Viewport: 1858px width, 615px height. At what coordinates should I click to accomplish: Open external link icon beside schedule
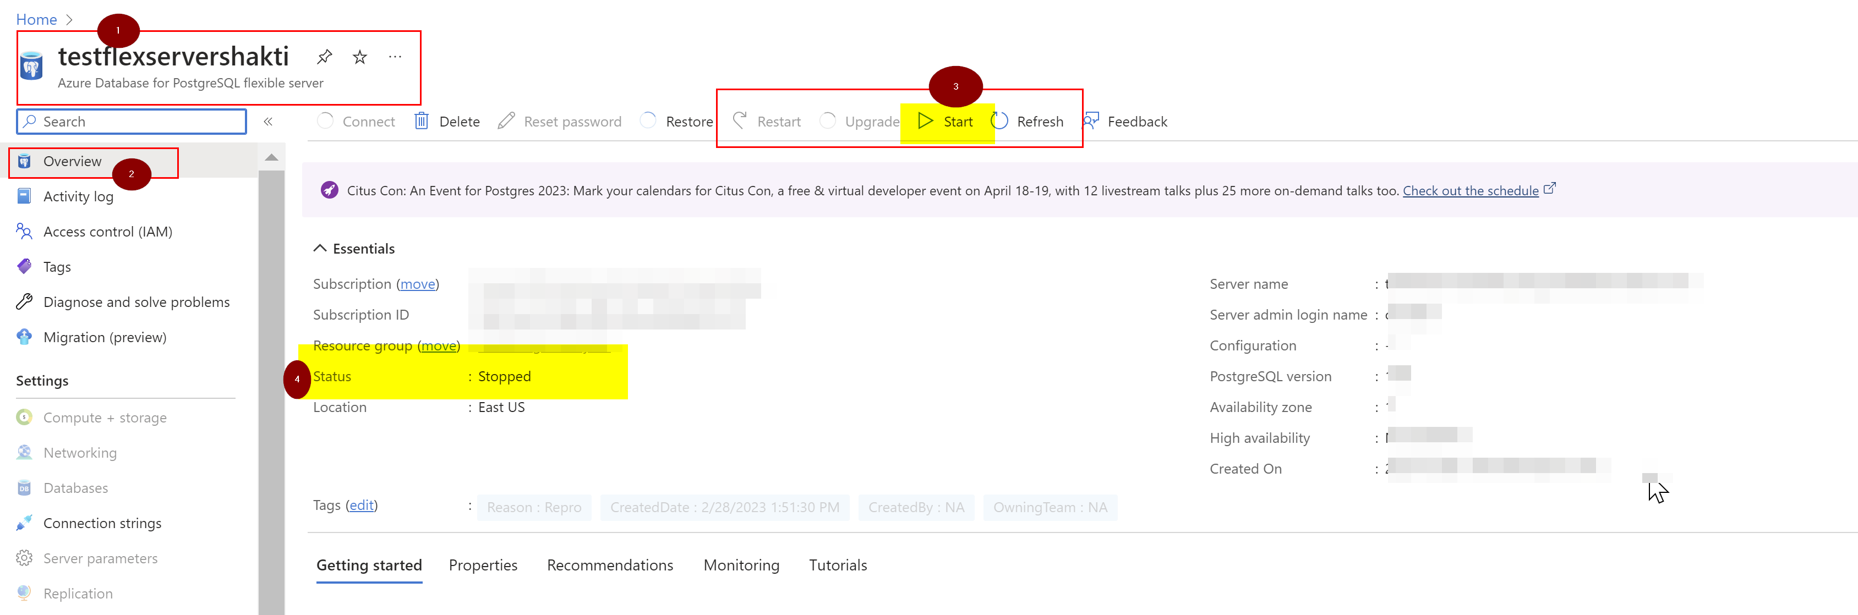(x=1549, y=188)
